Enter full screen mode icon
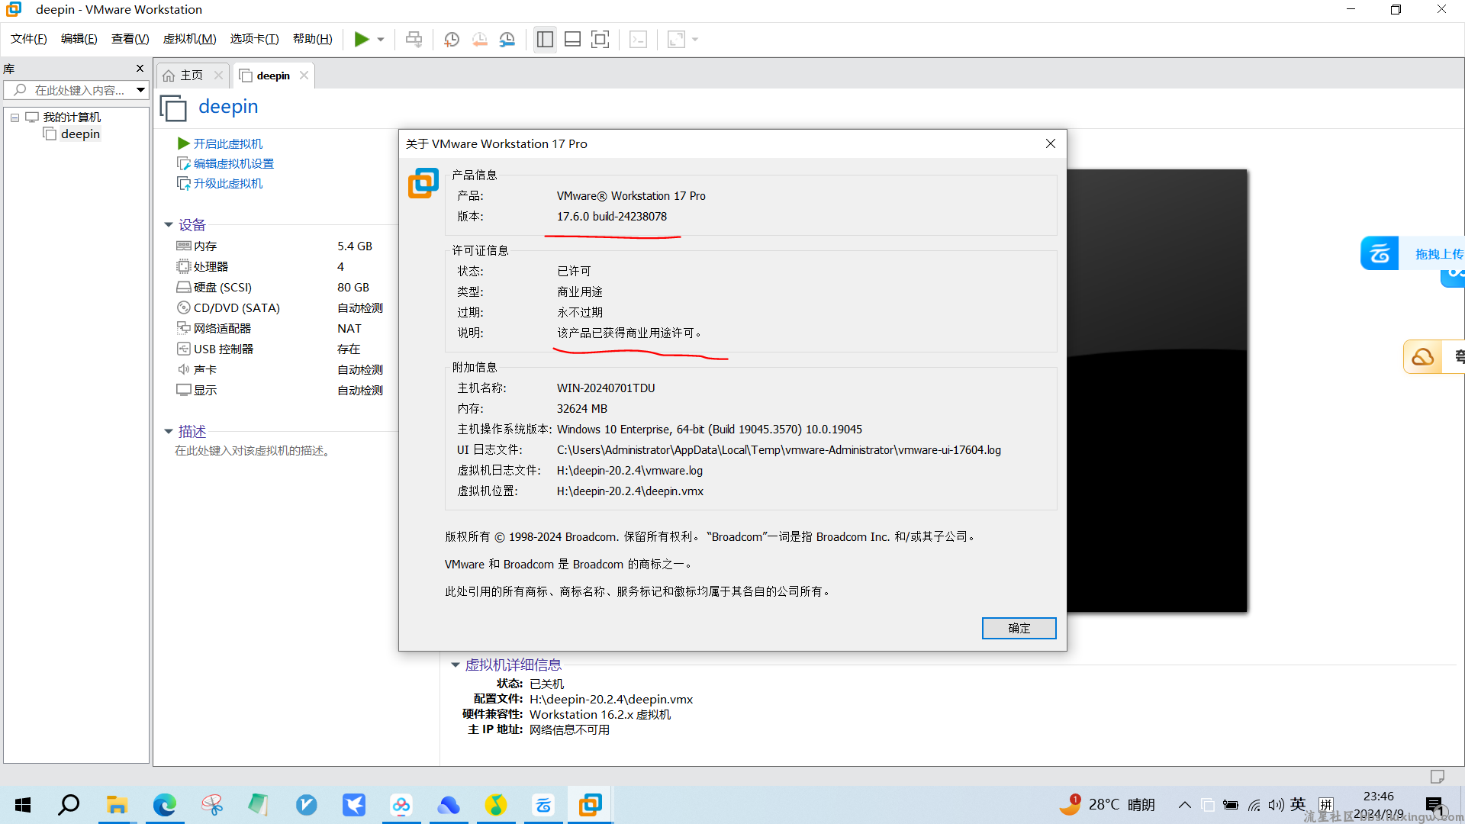 click(600, 39)
